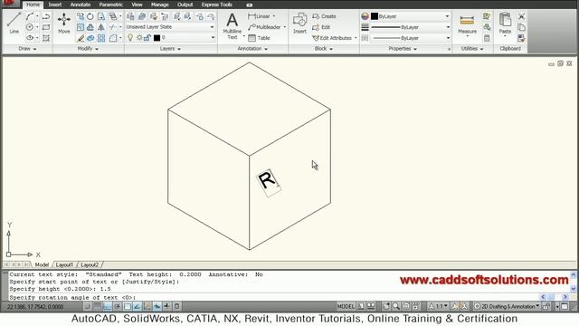Viewport: 579px width, 326px height.
Task: Select the Line drawing tool
Action: coord(14,23)
